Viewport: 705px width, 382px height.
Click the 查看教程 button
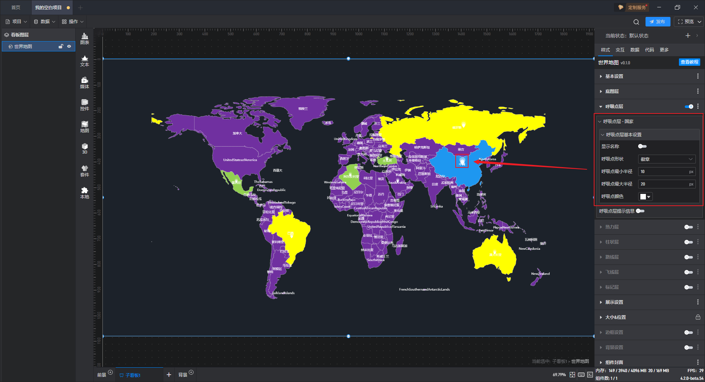(x=689, y=62)
